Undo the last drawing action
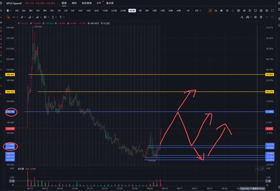 [x=267, y=17]
